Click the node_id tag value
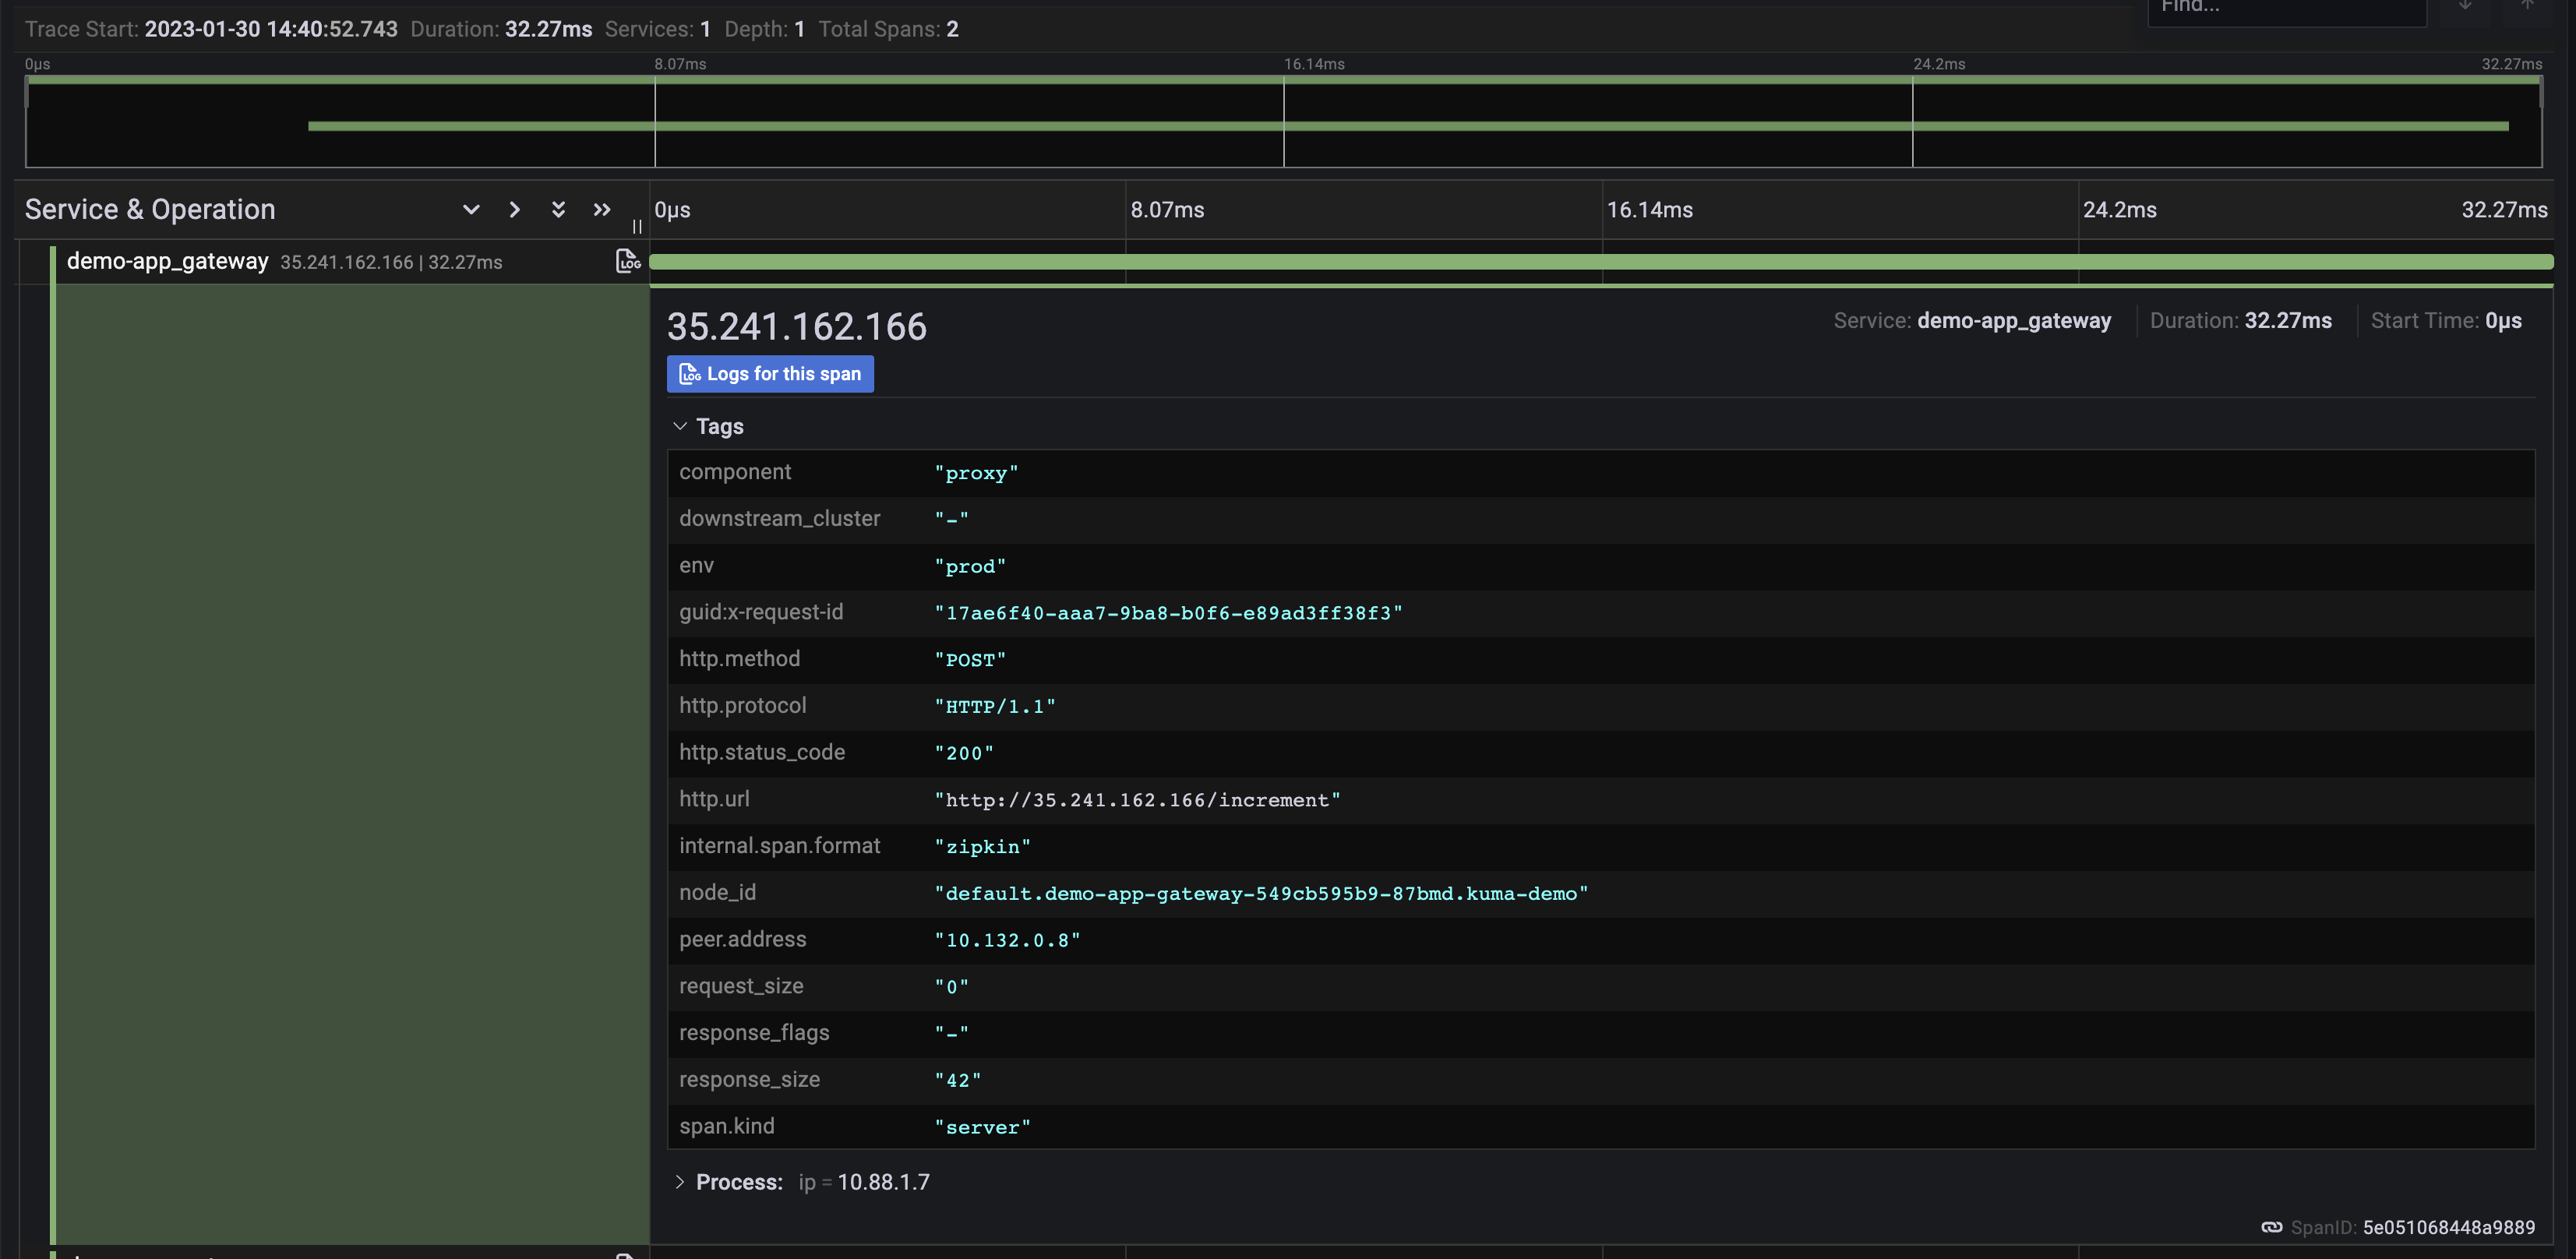The height and width of the screenshot is (1259, 2576). pyautogui.click(x=1261, y=892)
